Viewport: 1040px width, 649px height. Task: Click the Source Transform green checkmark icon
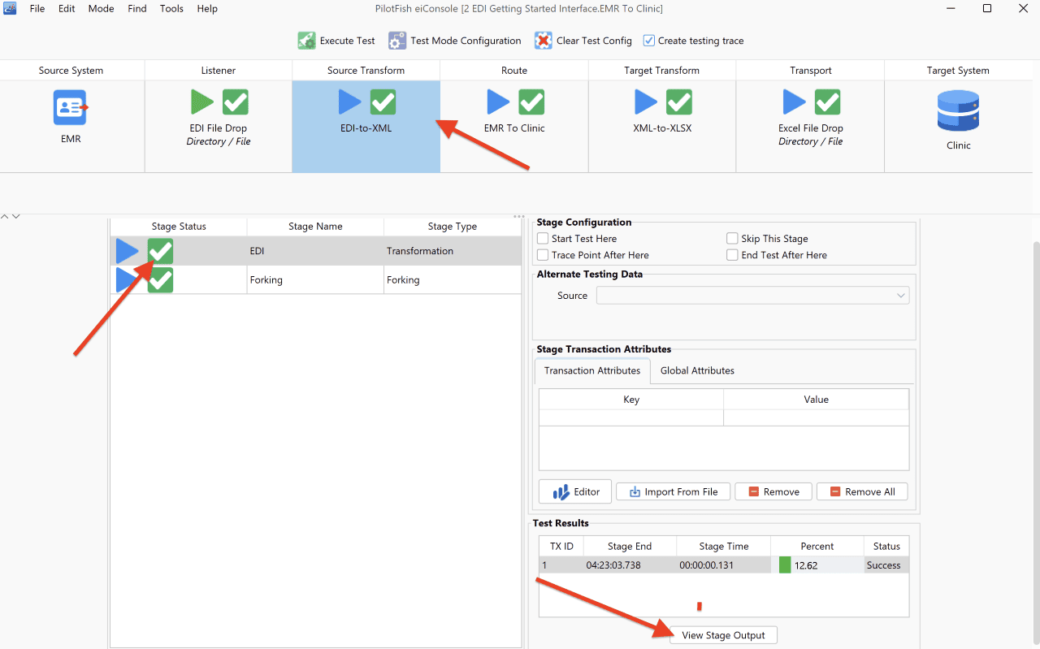[383, 102]
